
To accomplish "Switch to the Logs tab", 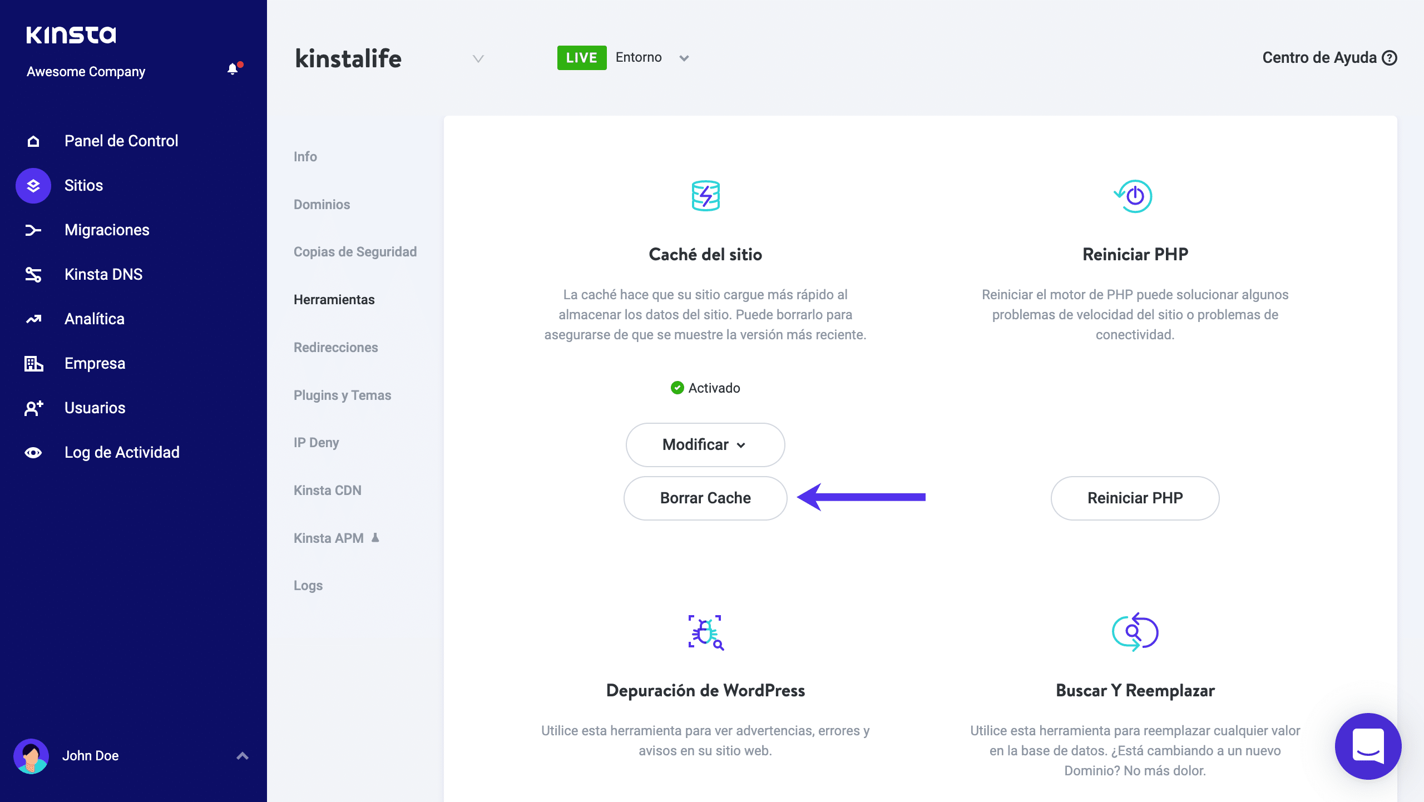I will (x=308, y=586).
